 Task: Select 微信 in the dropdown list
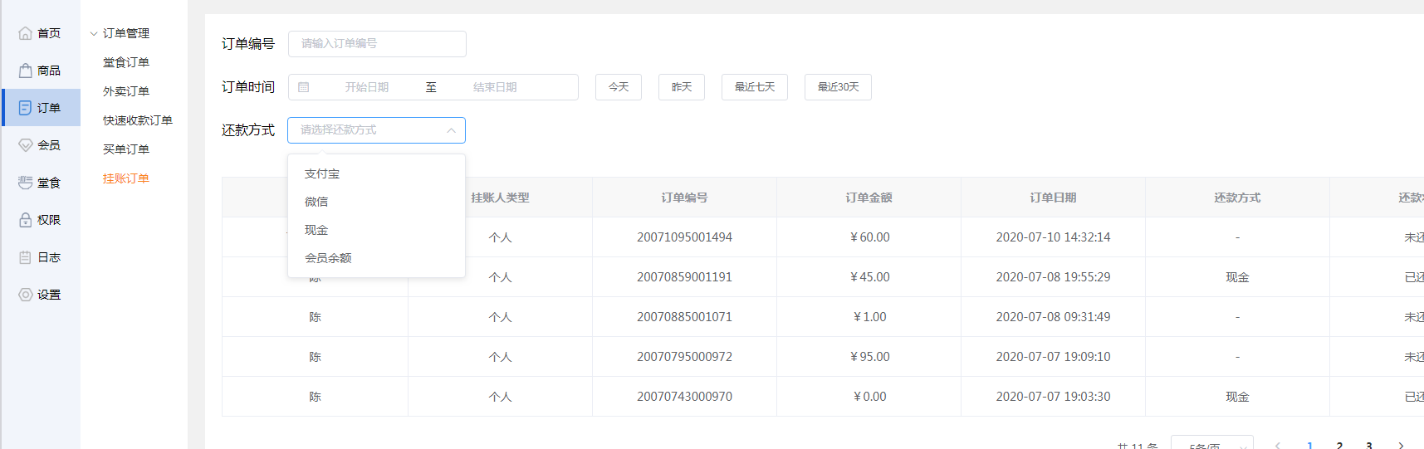[316, 202]
